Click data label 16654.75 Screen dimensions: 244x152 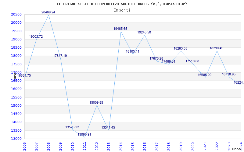tap(24, 75)
